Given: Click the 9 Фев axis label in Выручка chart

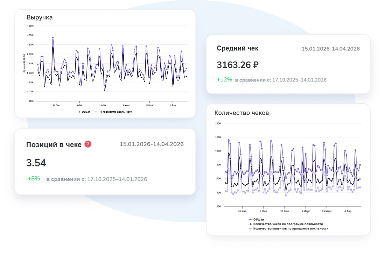Looking at the screenshot, I should (79, 105).
